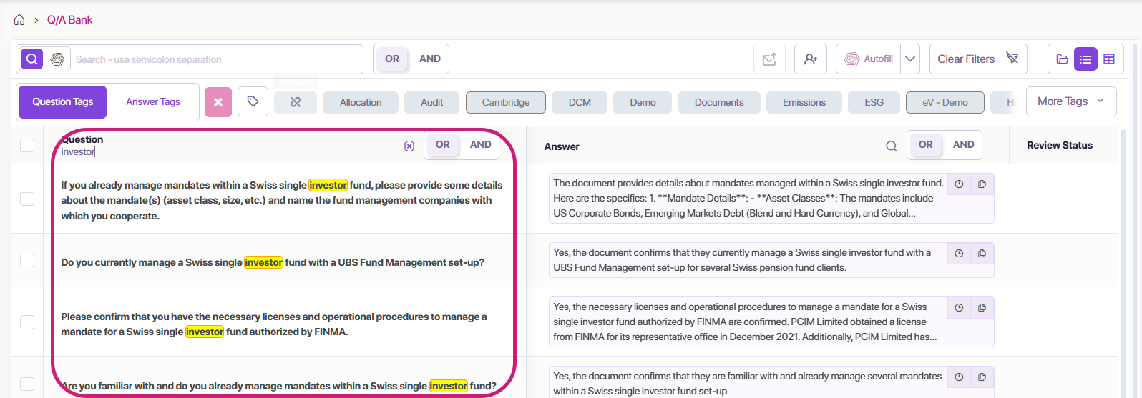Check the row about mandate details
The image size is (1142, 398).
(x=27, y=199)
